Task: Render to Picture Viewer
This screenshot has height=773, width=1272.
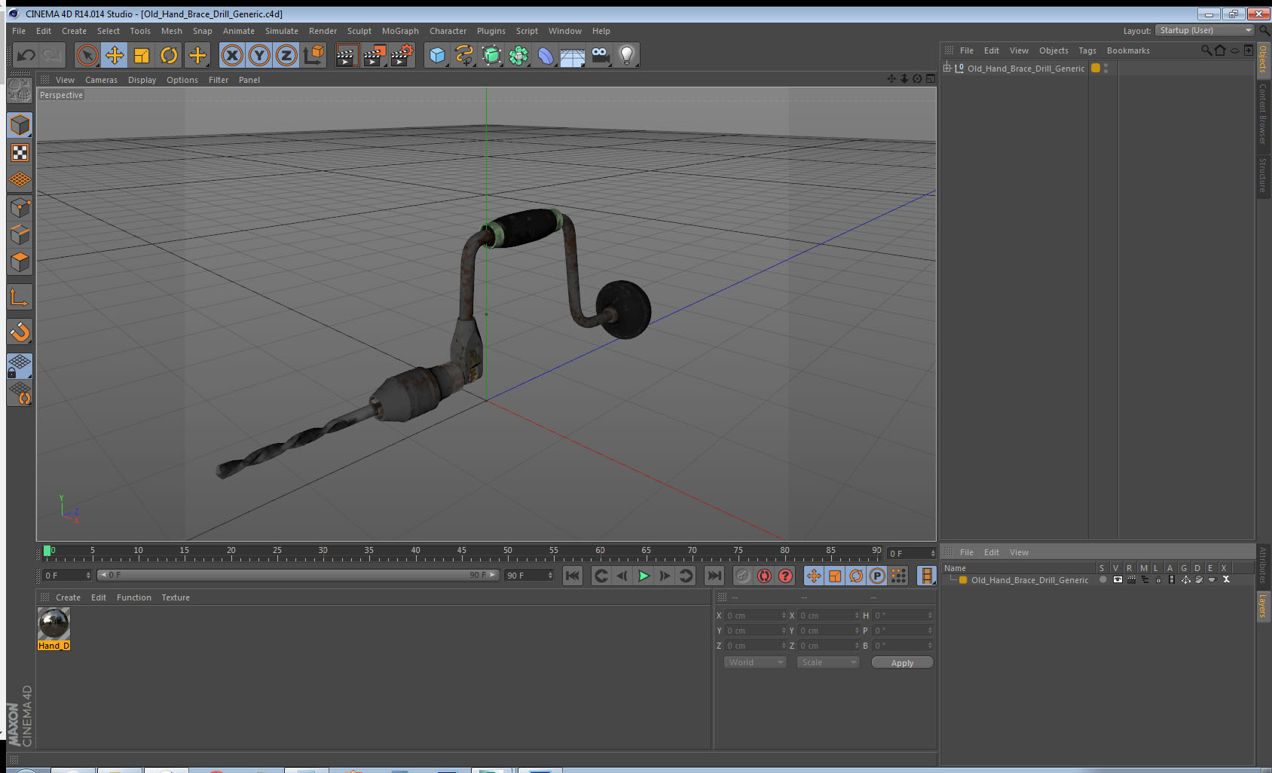Action: coord(375,55)
